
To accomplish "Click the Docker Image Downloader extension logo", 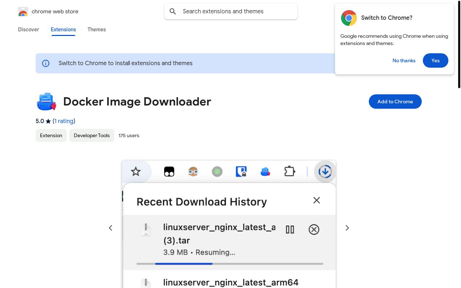I will point(46,102).
